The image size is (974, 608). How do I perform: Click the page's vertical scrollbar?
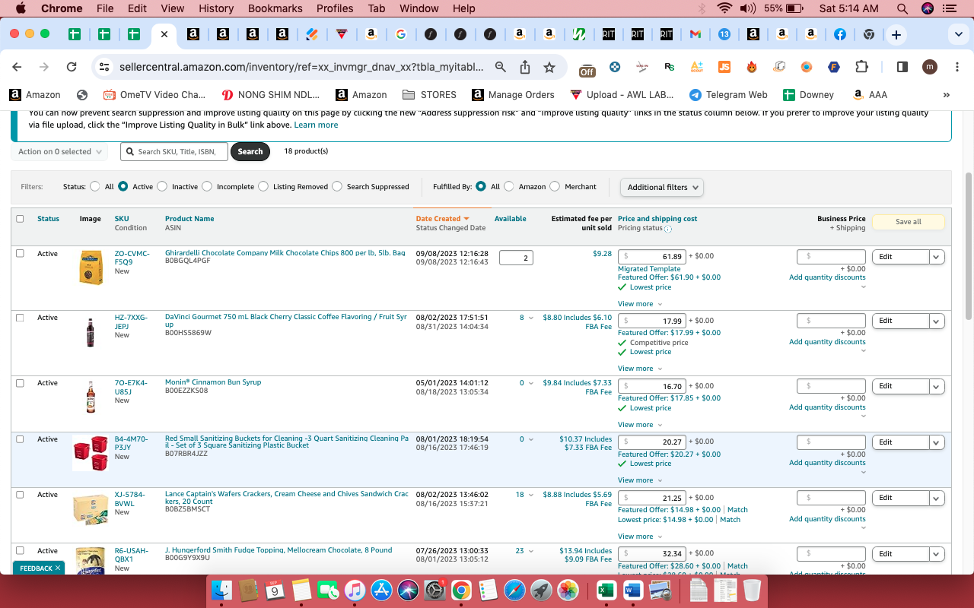tap(969, 247)
